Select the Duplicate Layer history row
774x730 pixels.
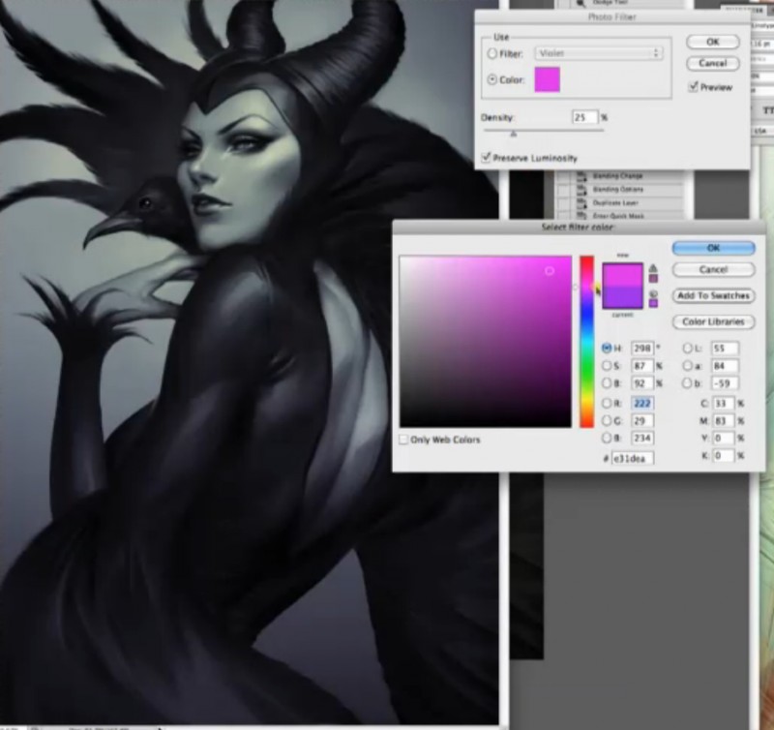(x=620, y=202)
